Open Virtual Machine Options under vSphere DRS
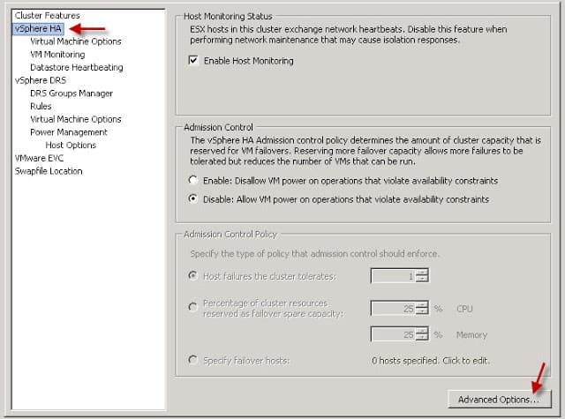Viewport: 565px width, 419px height. pyautogui.click(x=76, y=119)
